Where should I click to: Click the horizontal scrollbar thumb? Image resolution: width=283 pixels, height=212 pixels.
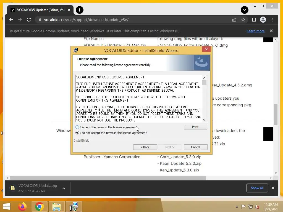(108, 178)
